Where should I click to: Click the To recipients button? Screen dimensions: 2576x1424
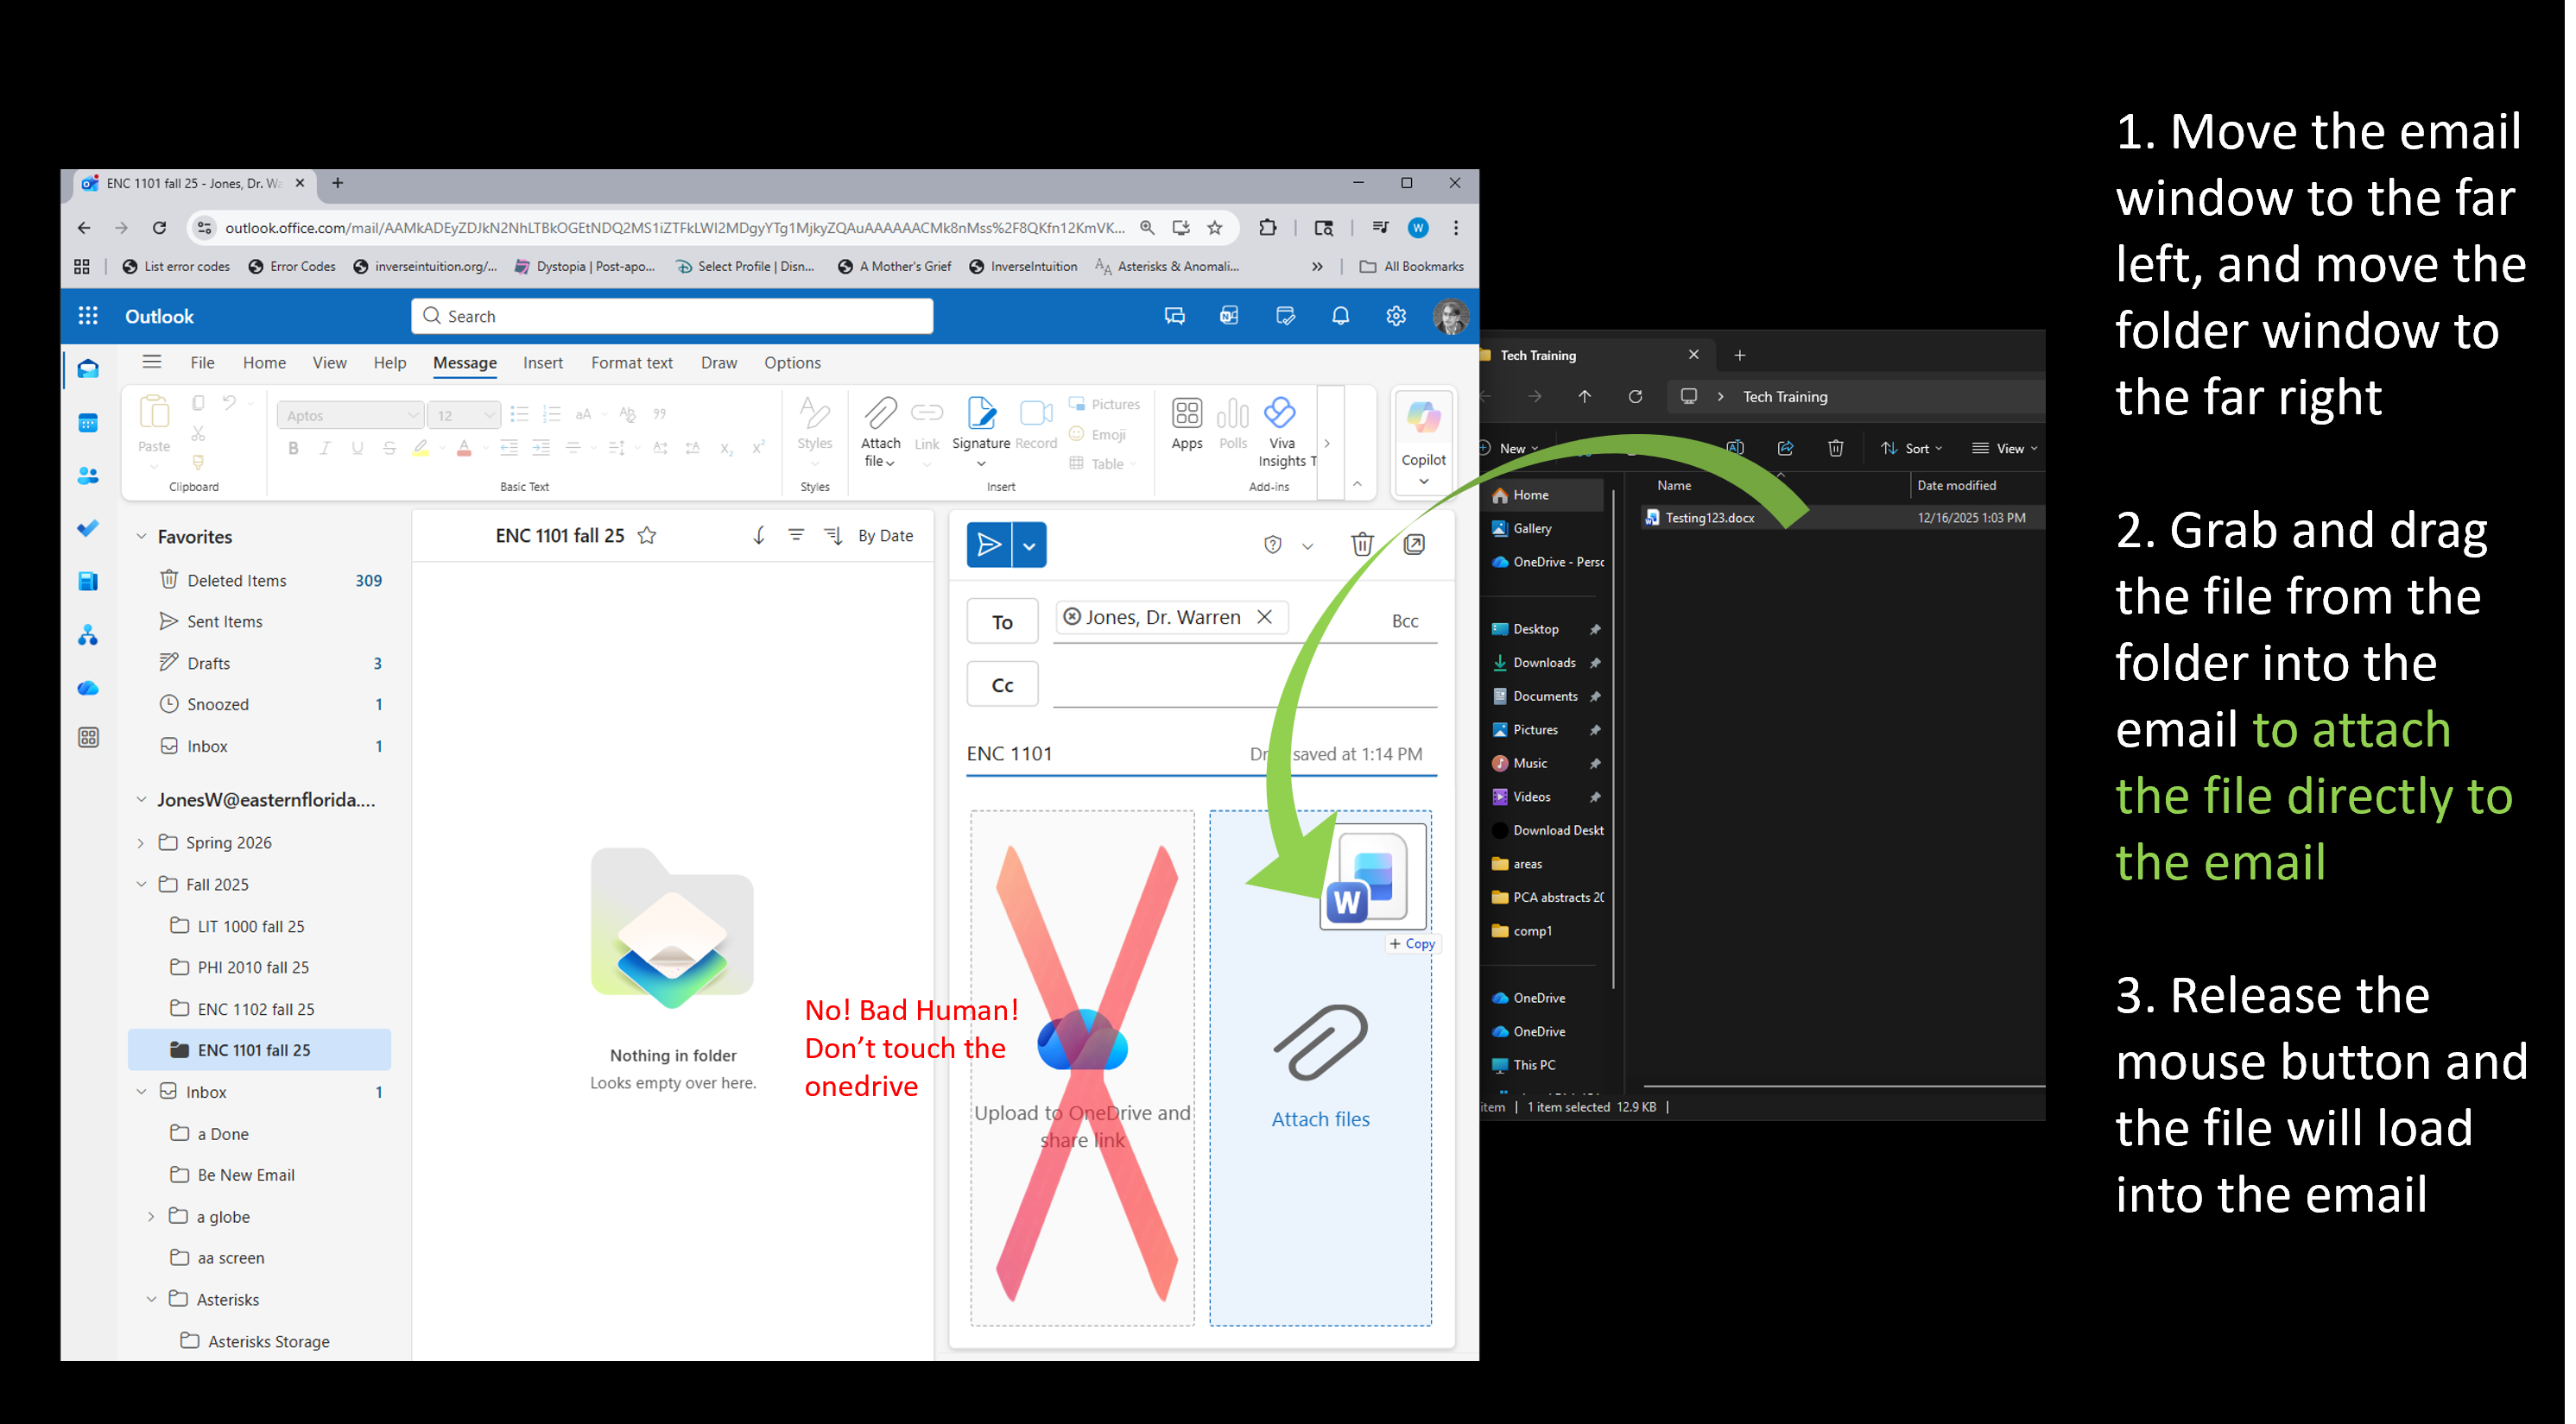pos(1002,621)
